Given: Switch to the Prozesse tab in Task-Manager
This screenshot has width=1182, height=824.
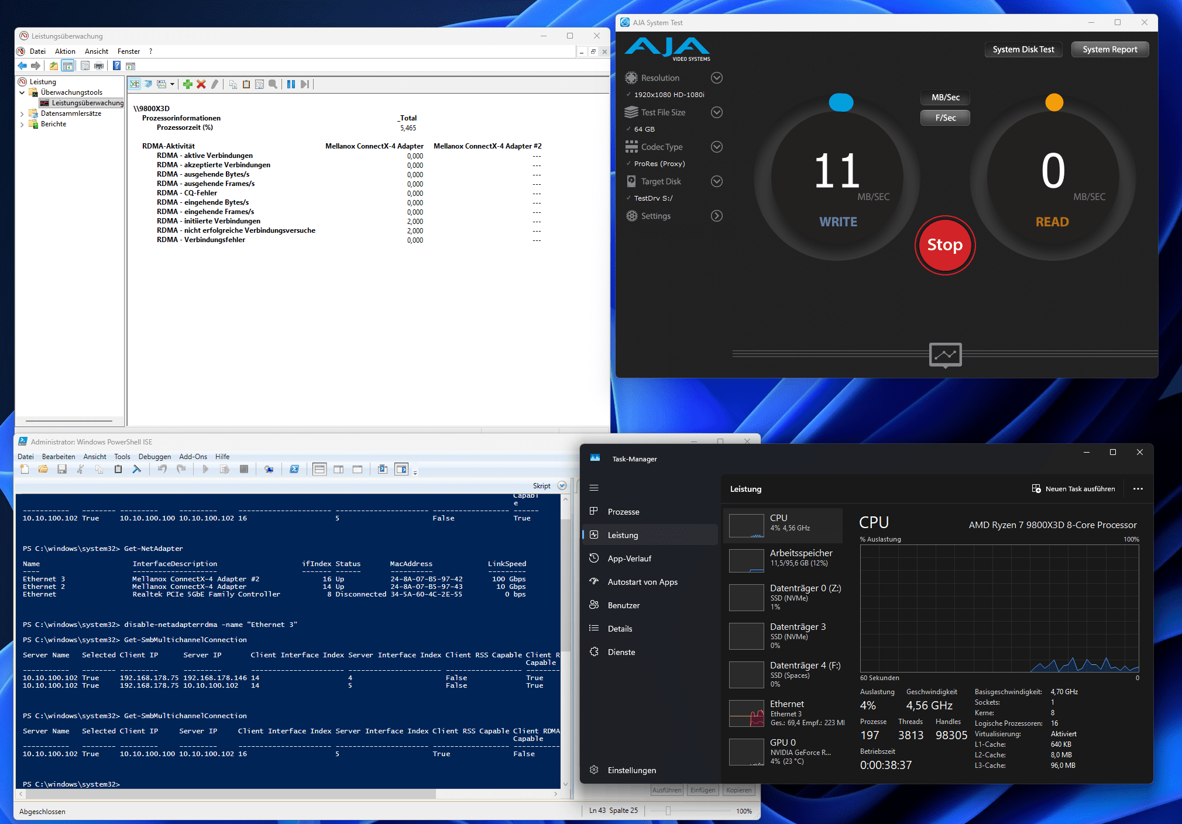Looking at the screenshot, I should (x=623, y=512).
